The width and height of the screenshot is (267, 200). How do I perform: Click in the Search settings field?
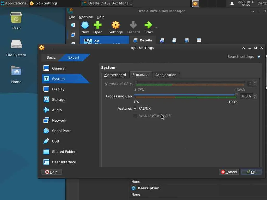[240, 57]
